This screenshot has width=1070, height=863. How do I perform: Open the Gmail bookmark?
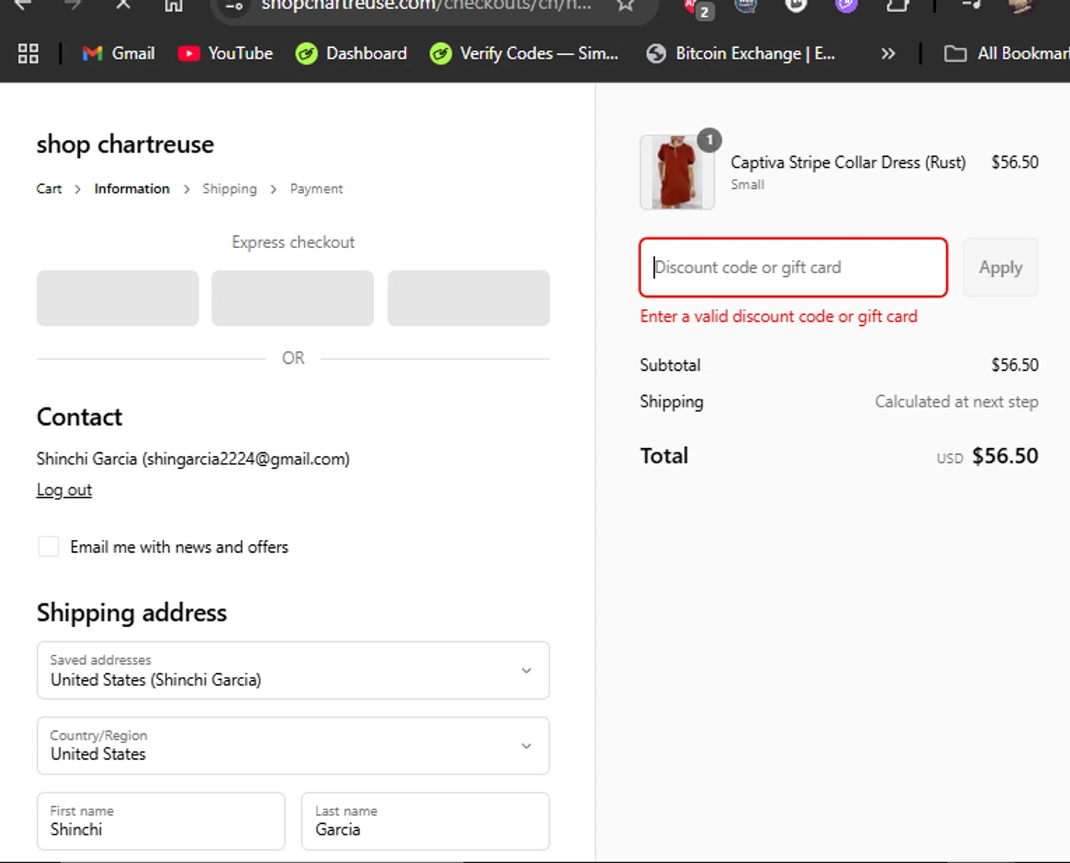click(118, 53)
